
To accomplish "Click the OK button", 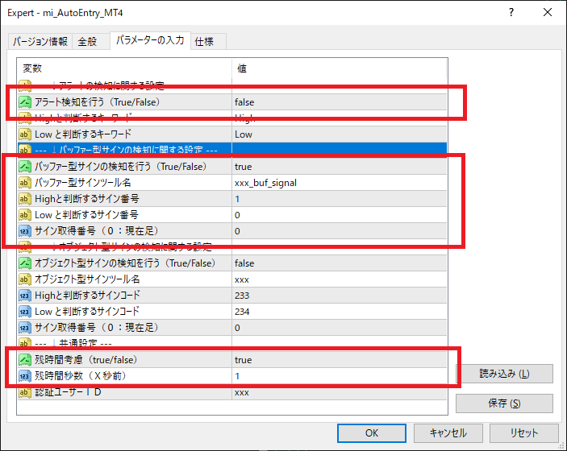I will coord(372,432).
